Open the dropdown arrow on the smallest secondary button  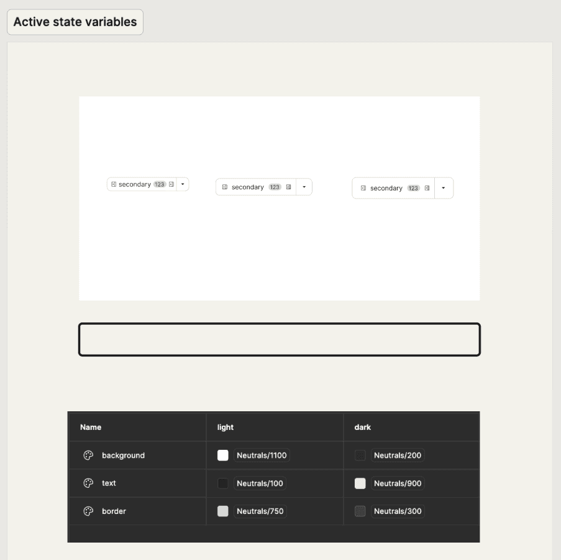click(x=183, y=184)
